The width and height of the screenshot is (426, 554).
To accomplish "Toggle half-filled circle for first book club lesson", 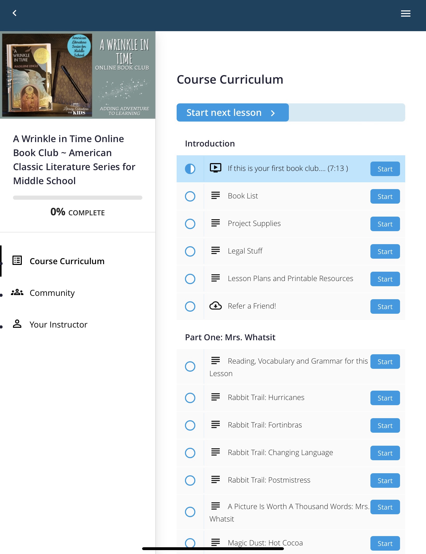I will coord(190,169).
